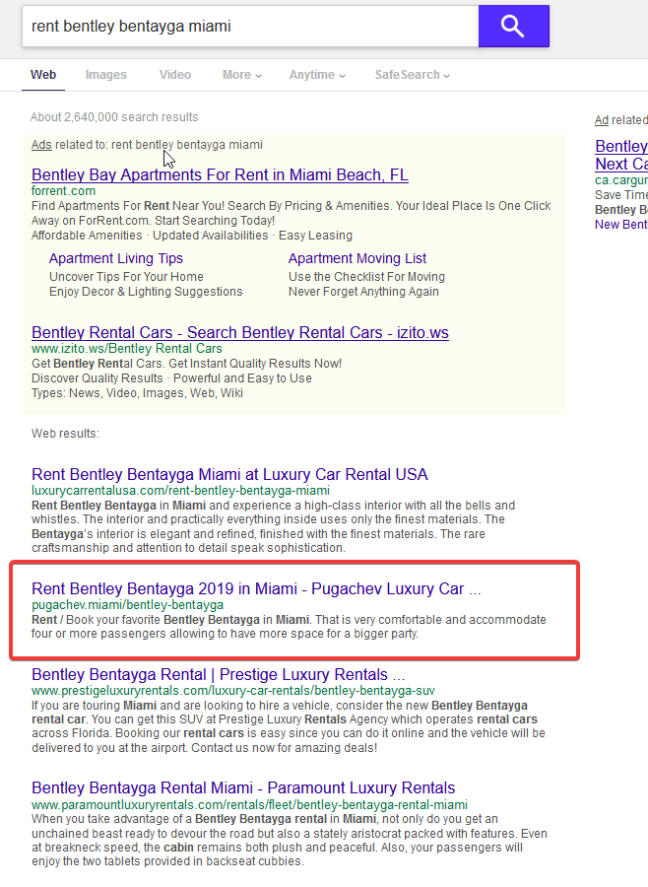648x887 pixels.
Task: Click the www.izito.ws/Bentley Rental Cars URL
Action: click(127, 349)
